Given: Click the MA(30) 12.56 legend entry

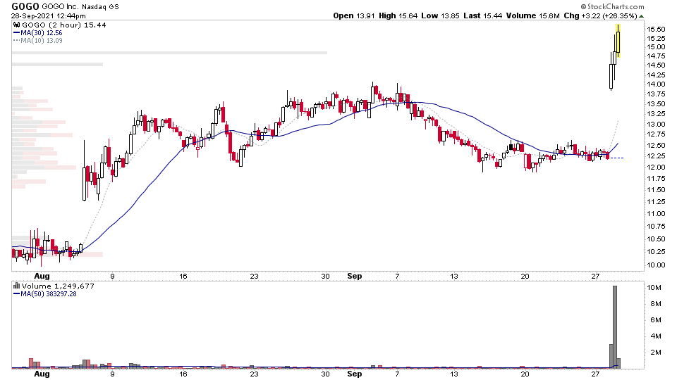Looking at the screenshot, I should tap(38, 33).
